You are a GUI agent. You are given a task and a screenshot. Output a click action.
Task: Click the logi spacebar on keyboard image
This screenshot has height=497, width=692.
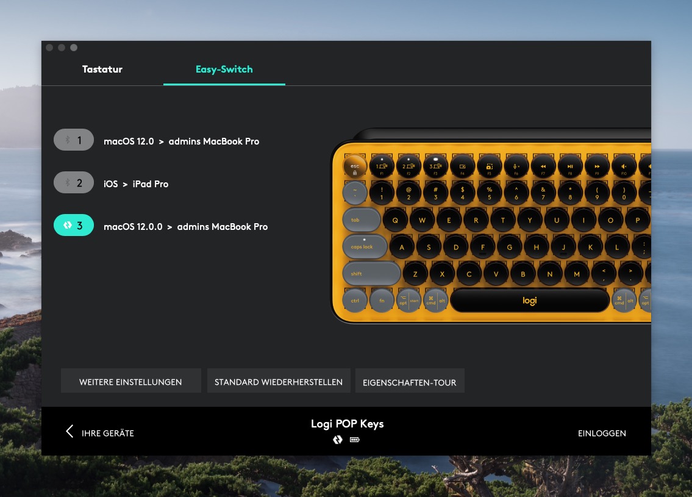pos(530,301)
